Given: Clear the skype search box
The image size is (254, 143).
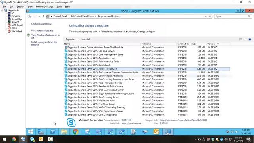Looking at the screenshot, I should coord(249,16).
